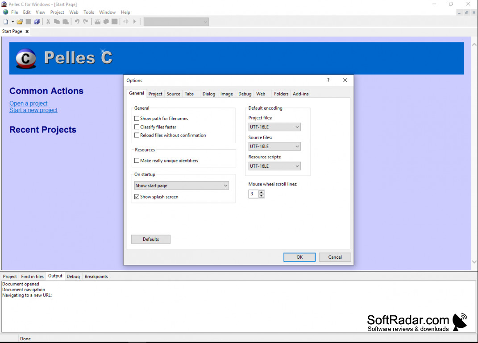Open the Resource scripts encoding dropdown

click(274, 166)
